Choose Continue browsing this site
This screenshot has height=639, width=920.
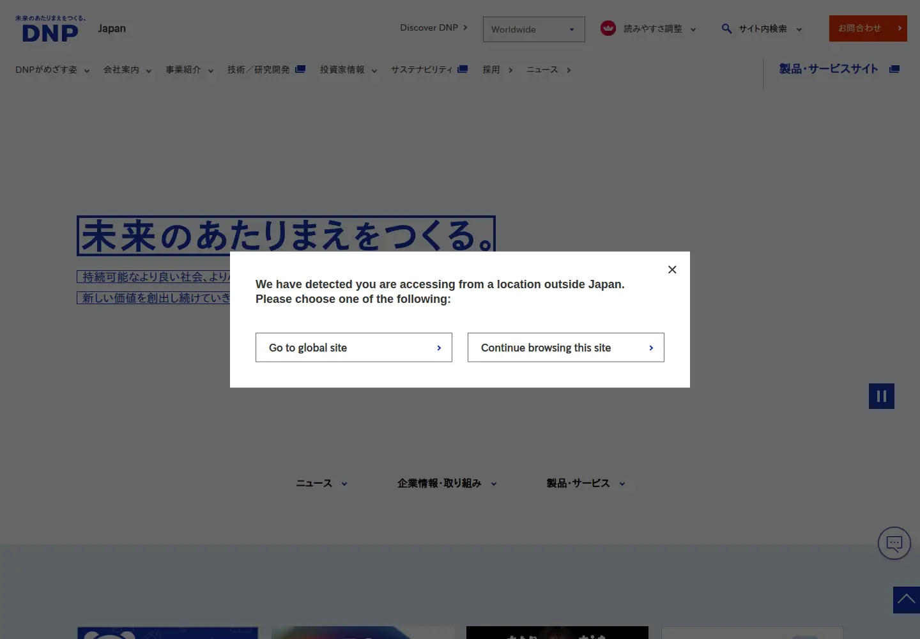pyautogui.click(x=566, y=348)
